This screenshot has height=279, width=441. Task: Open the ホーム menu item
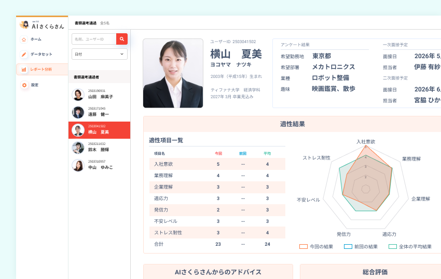[36, 39]
